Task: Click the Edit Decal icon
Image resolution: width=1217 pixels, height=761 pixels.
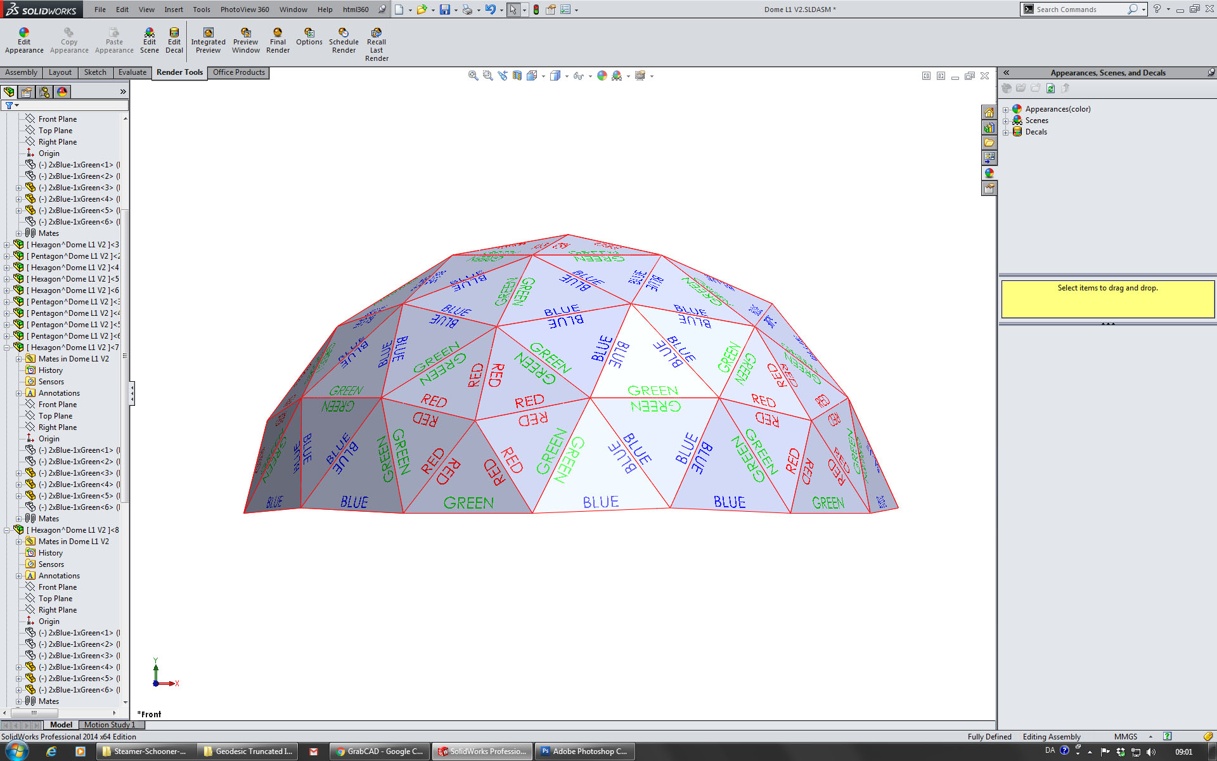Action: coord(174,33)
